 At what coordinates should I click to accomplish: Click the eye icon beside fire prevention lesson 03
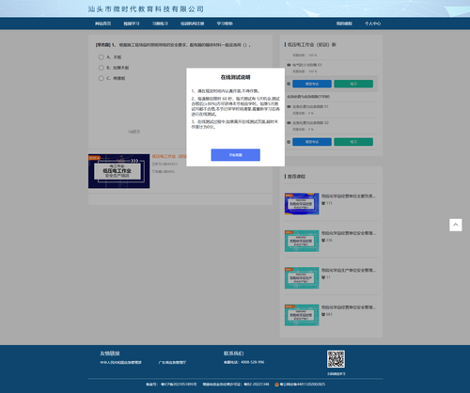click(289, 65)
